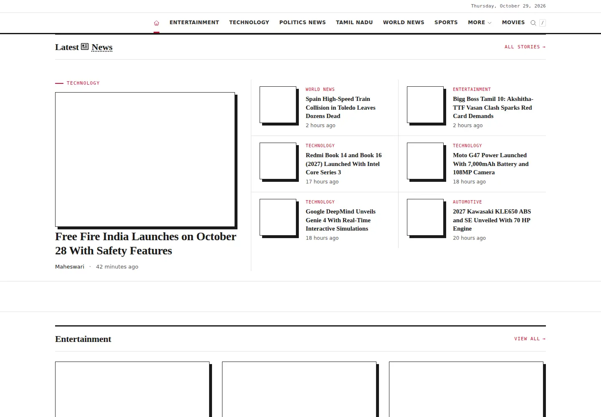Click the Google DeepMind story thumbnail

click(x=278, y=217)
